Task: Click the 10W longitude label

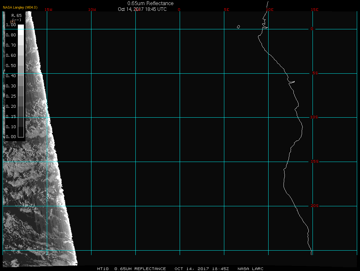Action: [x=92, y=10]
